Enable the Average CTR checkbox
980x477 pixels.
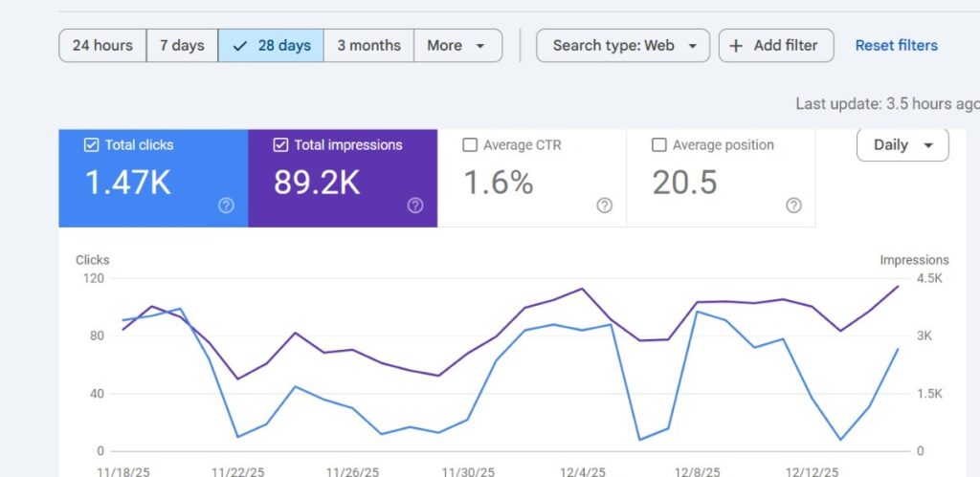coord(470,145)
